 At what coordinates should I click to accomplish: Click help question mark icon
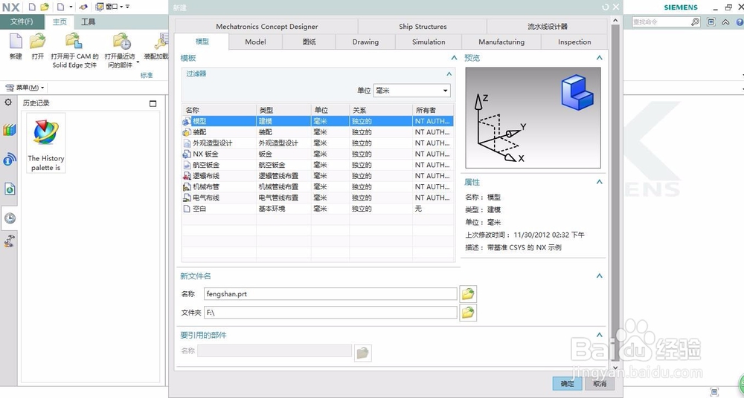click(x=740, y=22)
